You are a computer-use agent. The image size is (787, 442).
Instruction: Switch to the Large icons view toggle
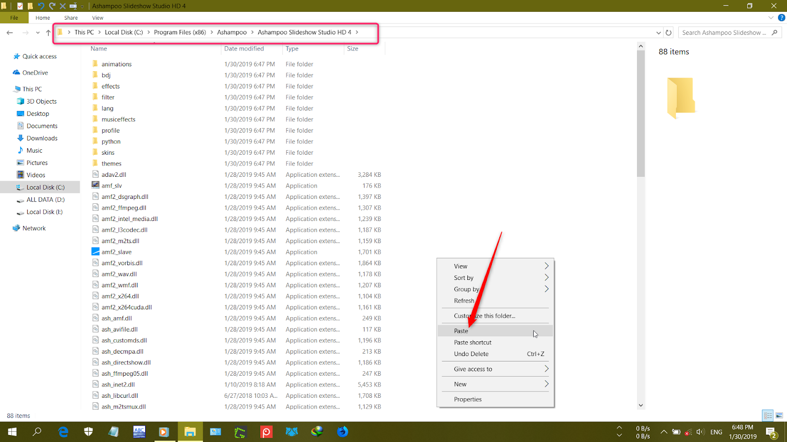(x=779, y=415)
